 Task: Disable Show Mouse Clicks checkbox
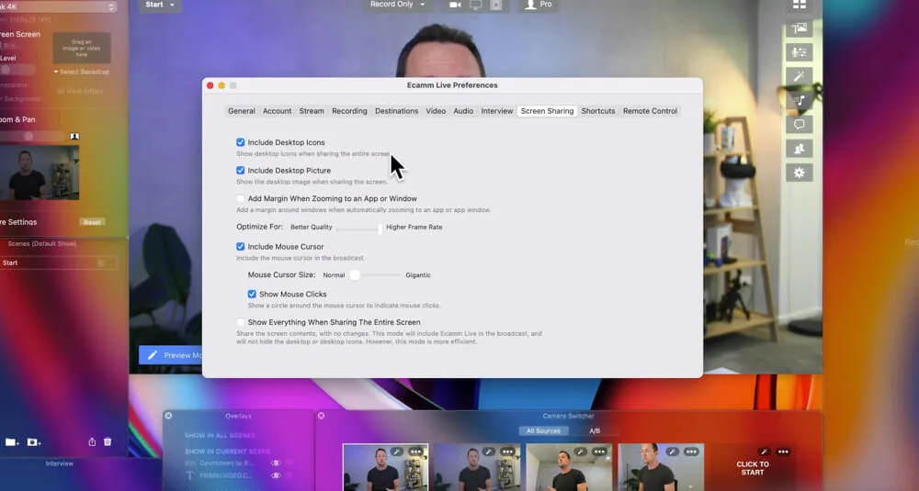(x=252, y=294)
